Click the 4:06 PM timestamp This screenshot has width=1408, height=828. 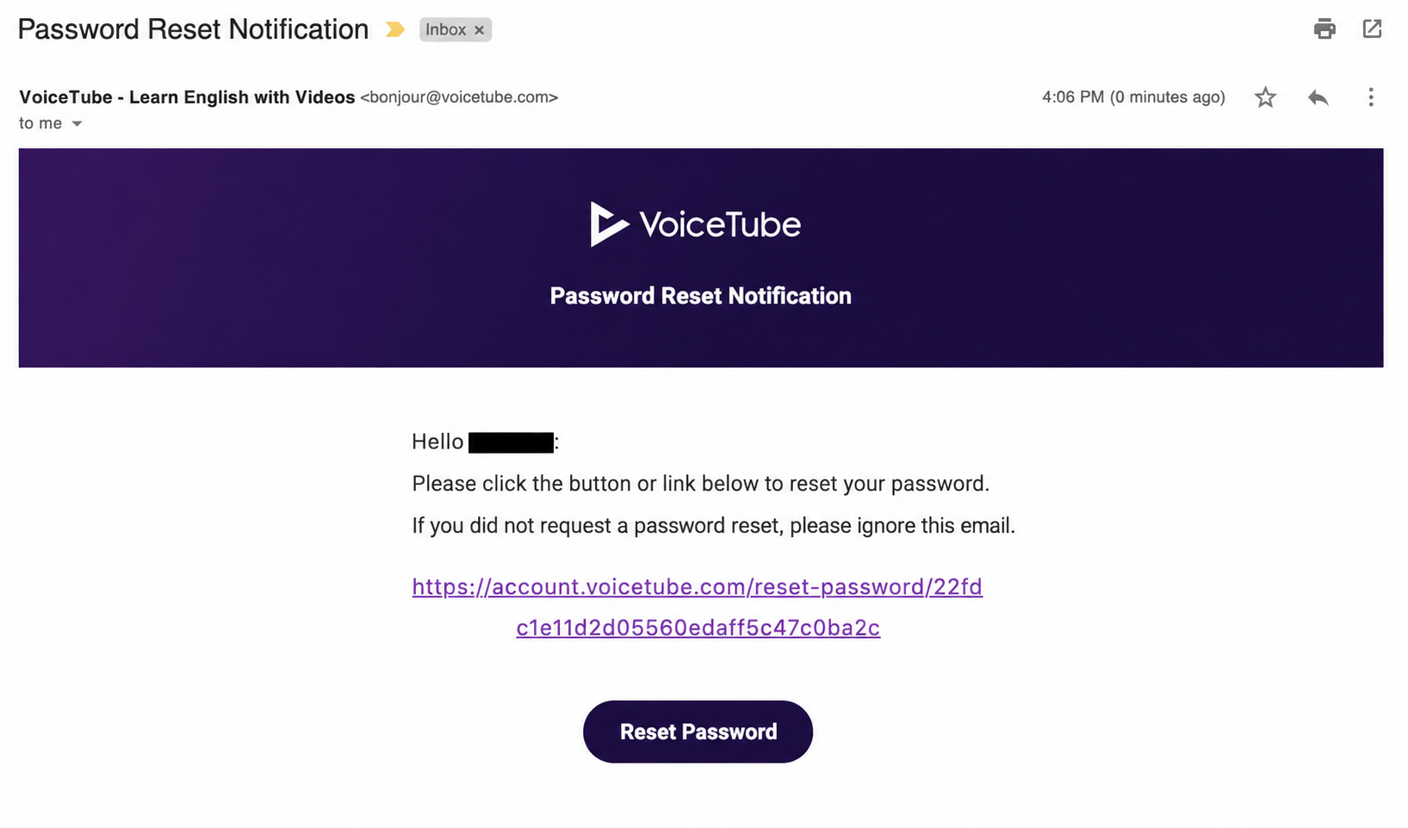[1133, 97]
